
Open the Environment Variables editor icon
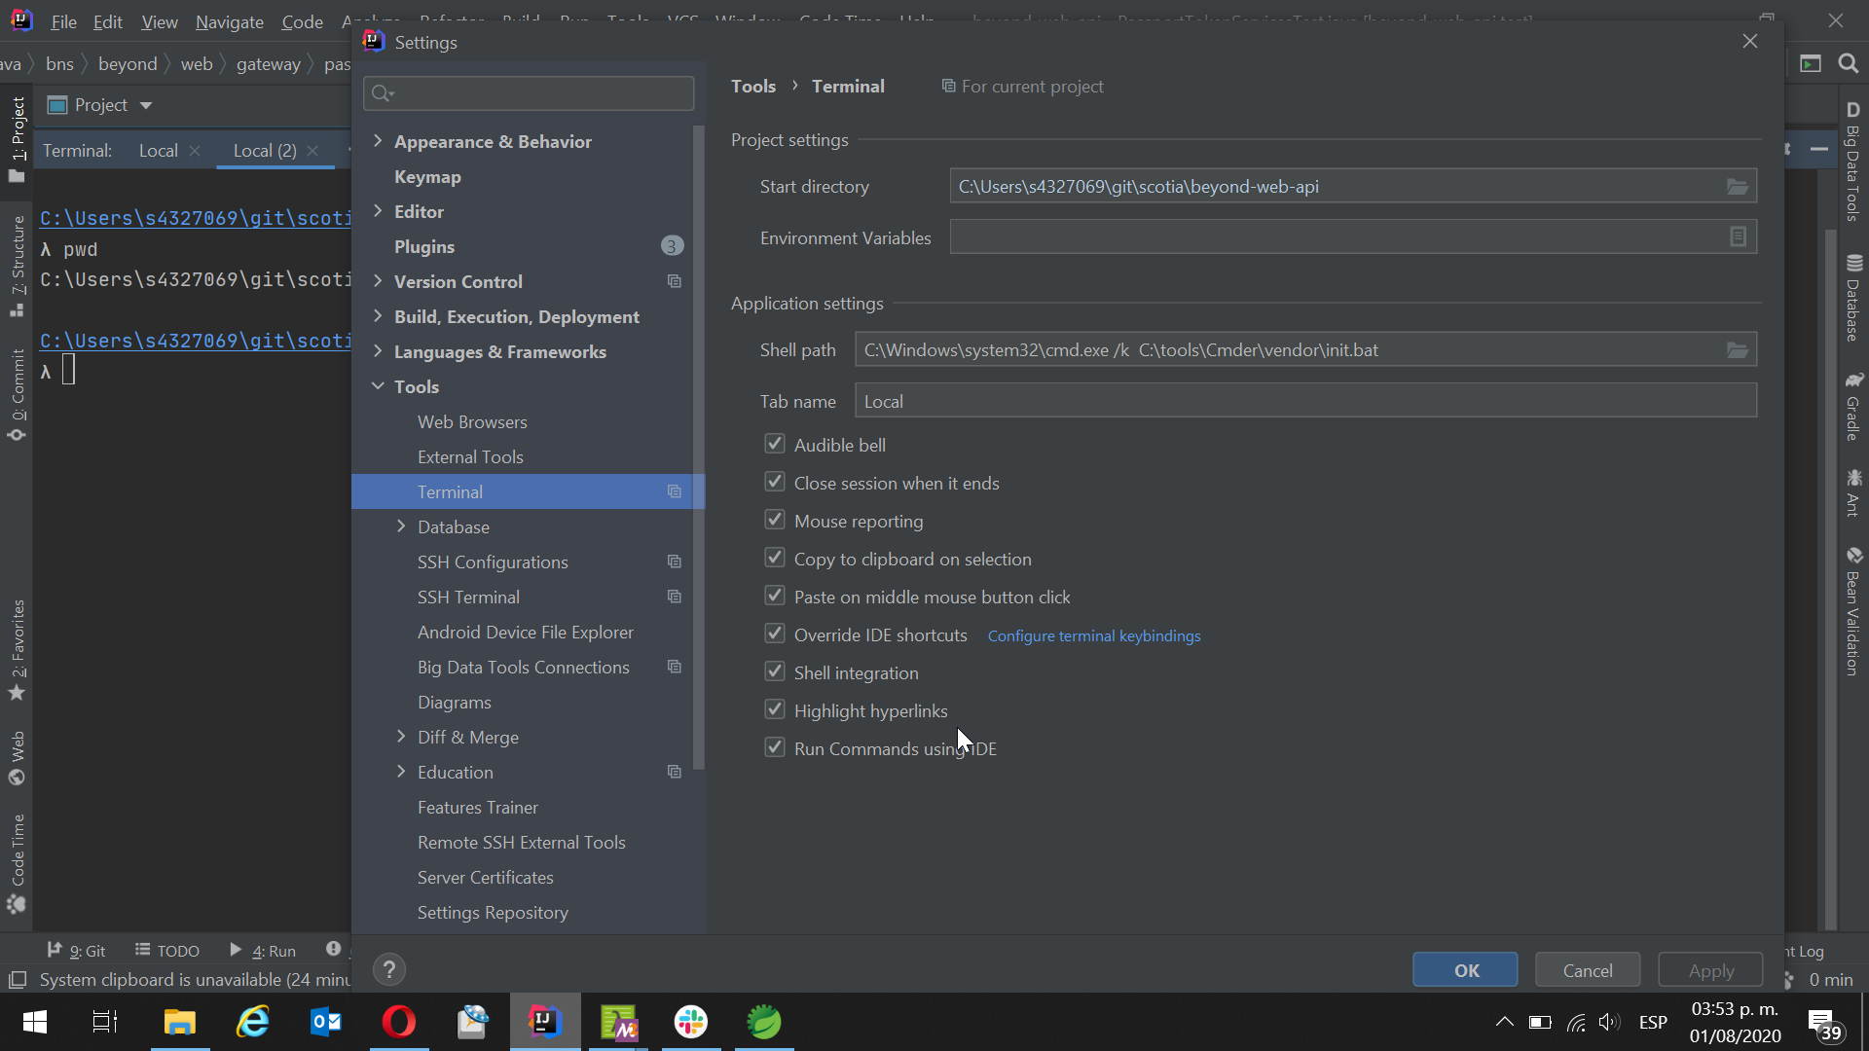point(1738,237)
